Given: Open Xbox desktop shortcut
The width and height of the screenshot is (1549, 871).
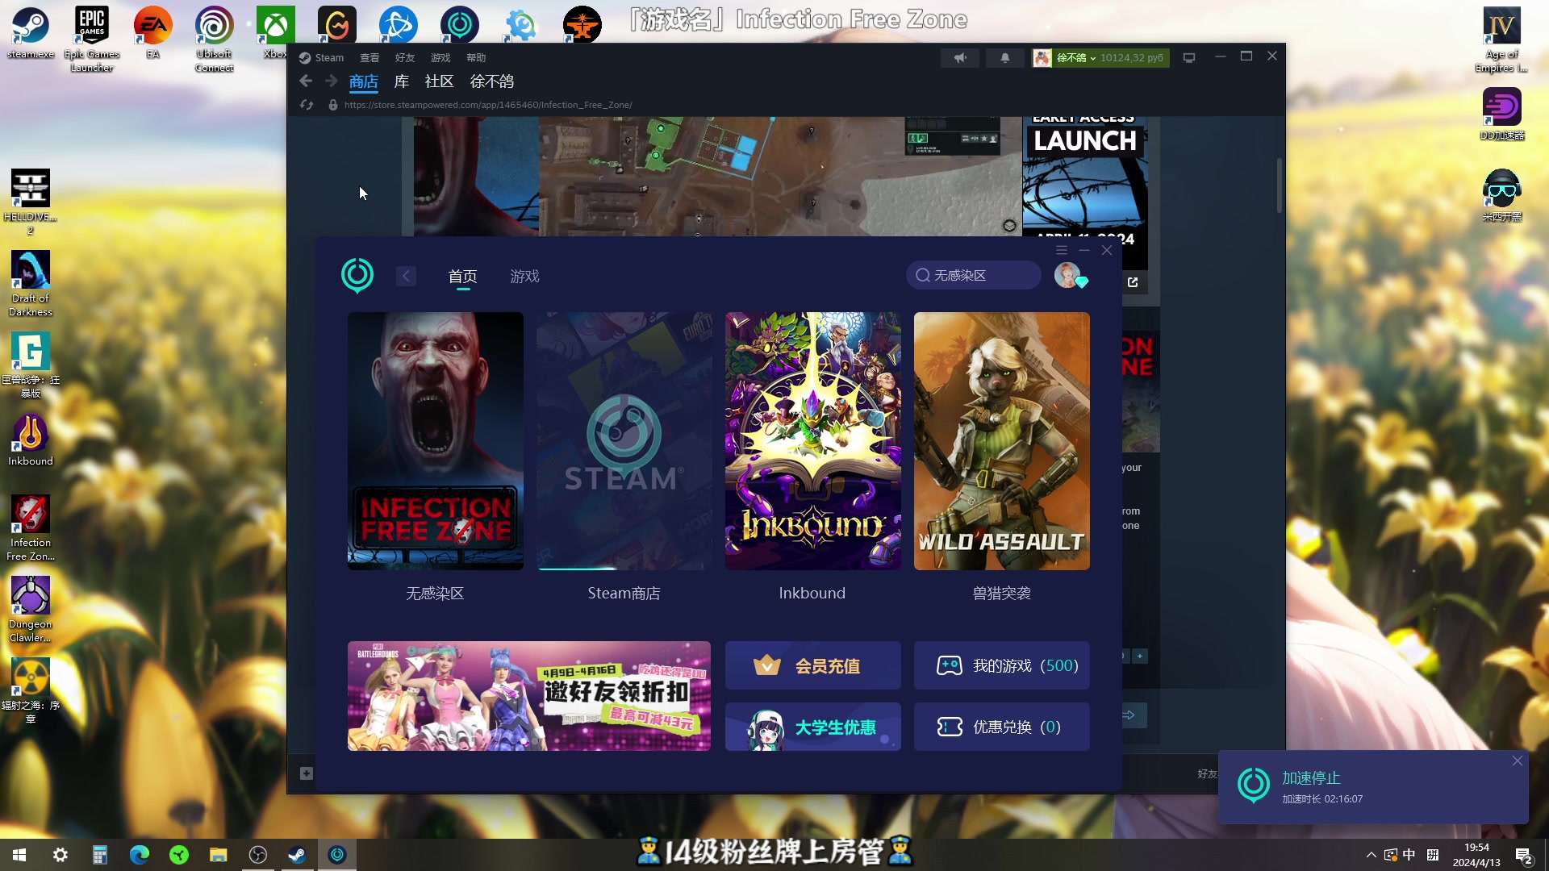Looking at the screenshot, I should click(275, 32).
